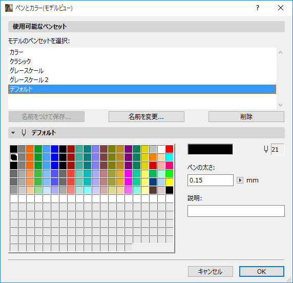
Task: Select the グレースケール 2 pen set
Action: pyautogui.click(x=142, y=80)
